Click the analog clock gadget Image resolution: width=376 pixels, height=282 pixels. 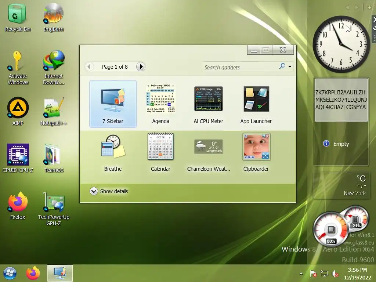(x=341, y=44)
